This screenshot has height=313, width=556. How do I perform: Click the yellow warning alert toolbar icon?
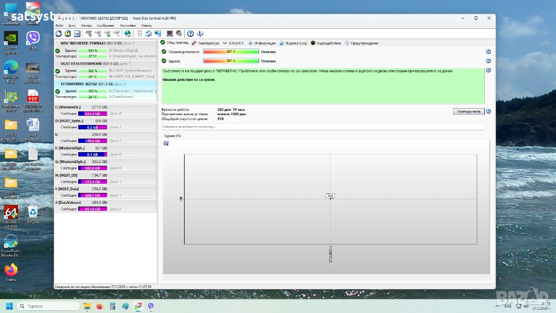(68, 34)
